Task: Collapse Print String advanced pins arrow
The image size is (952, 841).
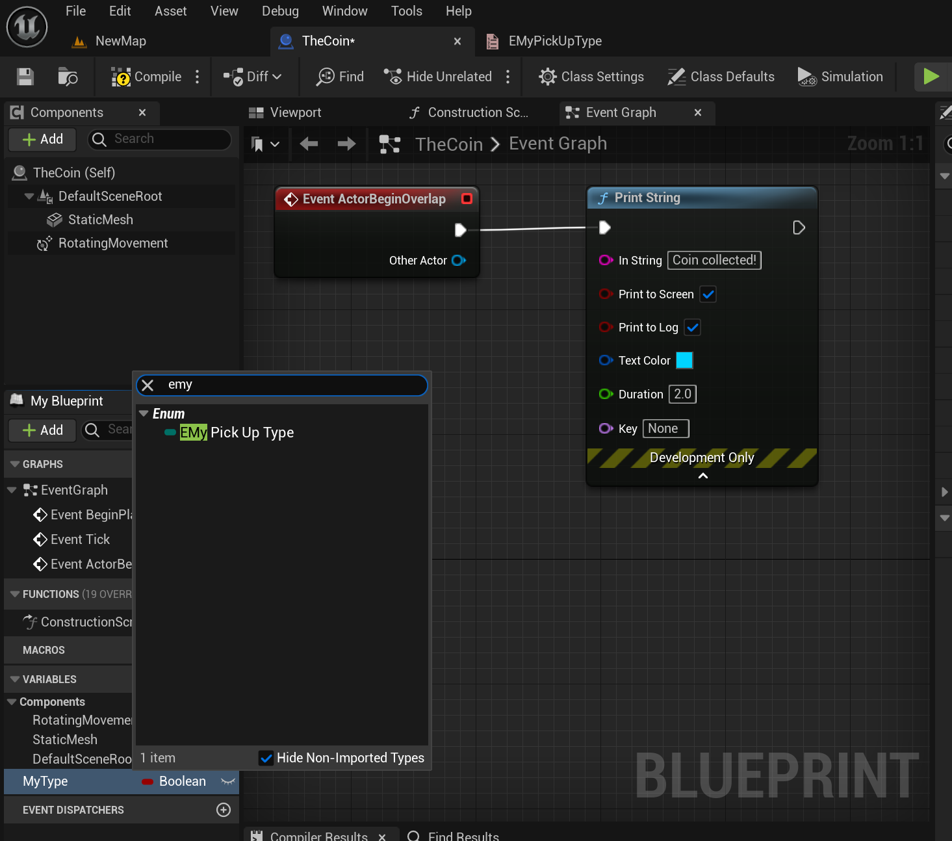Action: click(702, 476)
